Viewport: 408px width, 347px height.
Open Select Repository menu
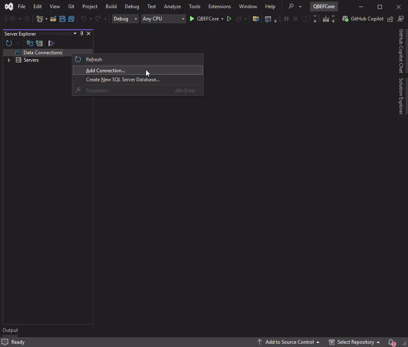(x=354, y=342)
